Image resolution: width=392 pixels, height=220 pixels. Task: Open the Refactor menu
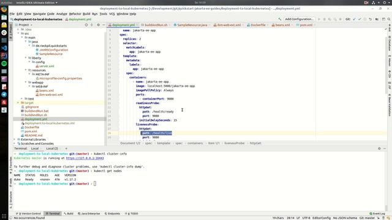pos(75,13)
